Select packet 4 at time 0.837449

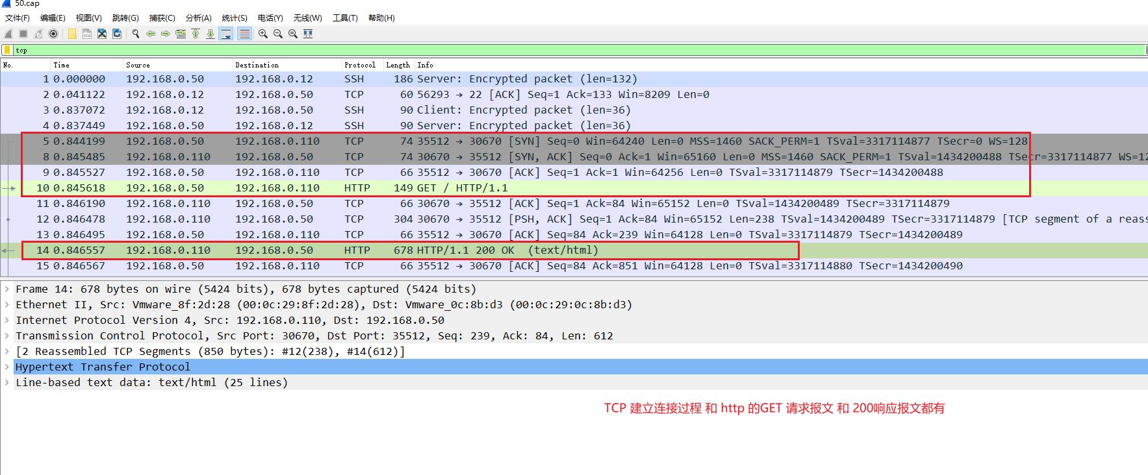574,125
